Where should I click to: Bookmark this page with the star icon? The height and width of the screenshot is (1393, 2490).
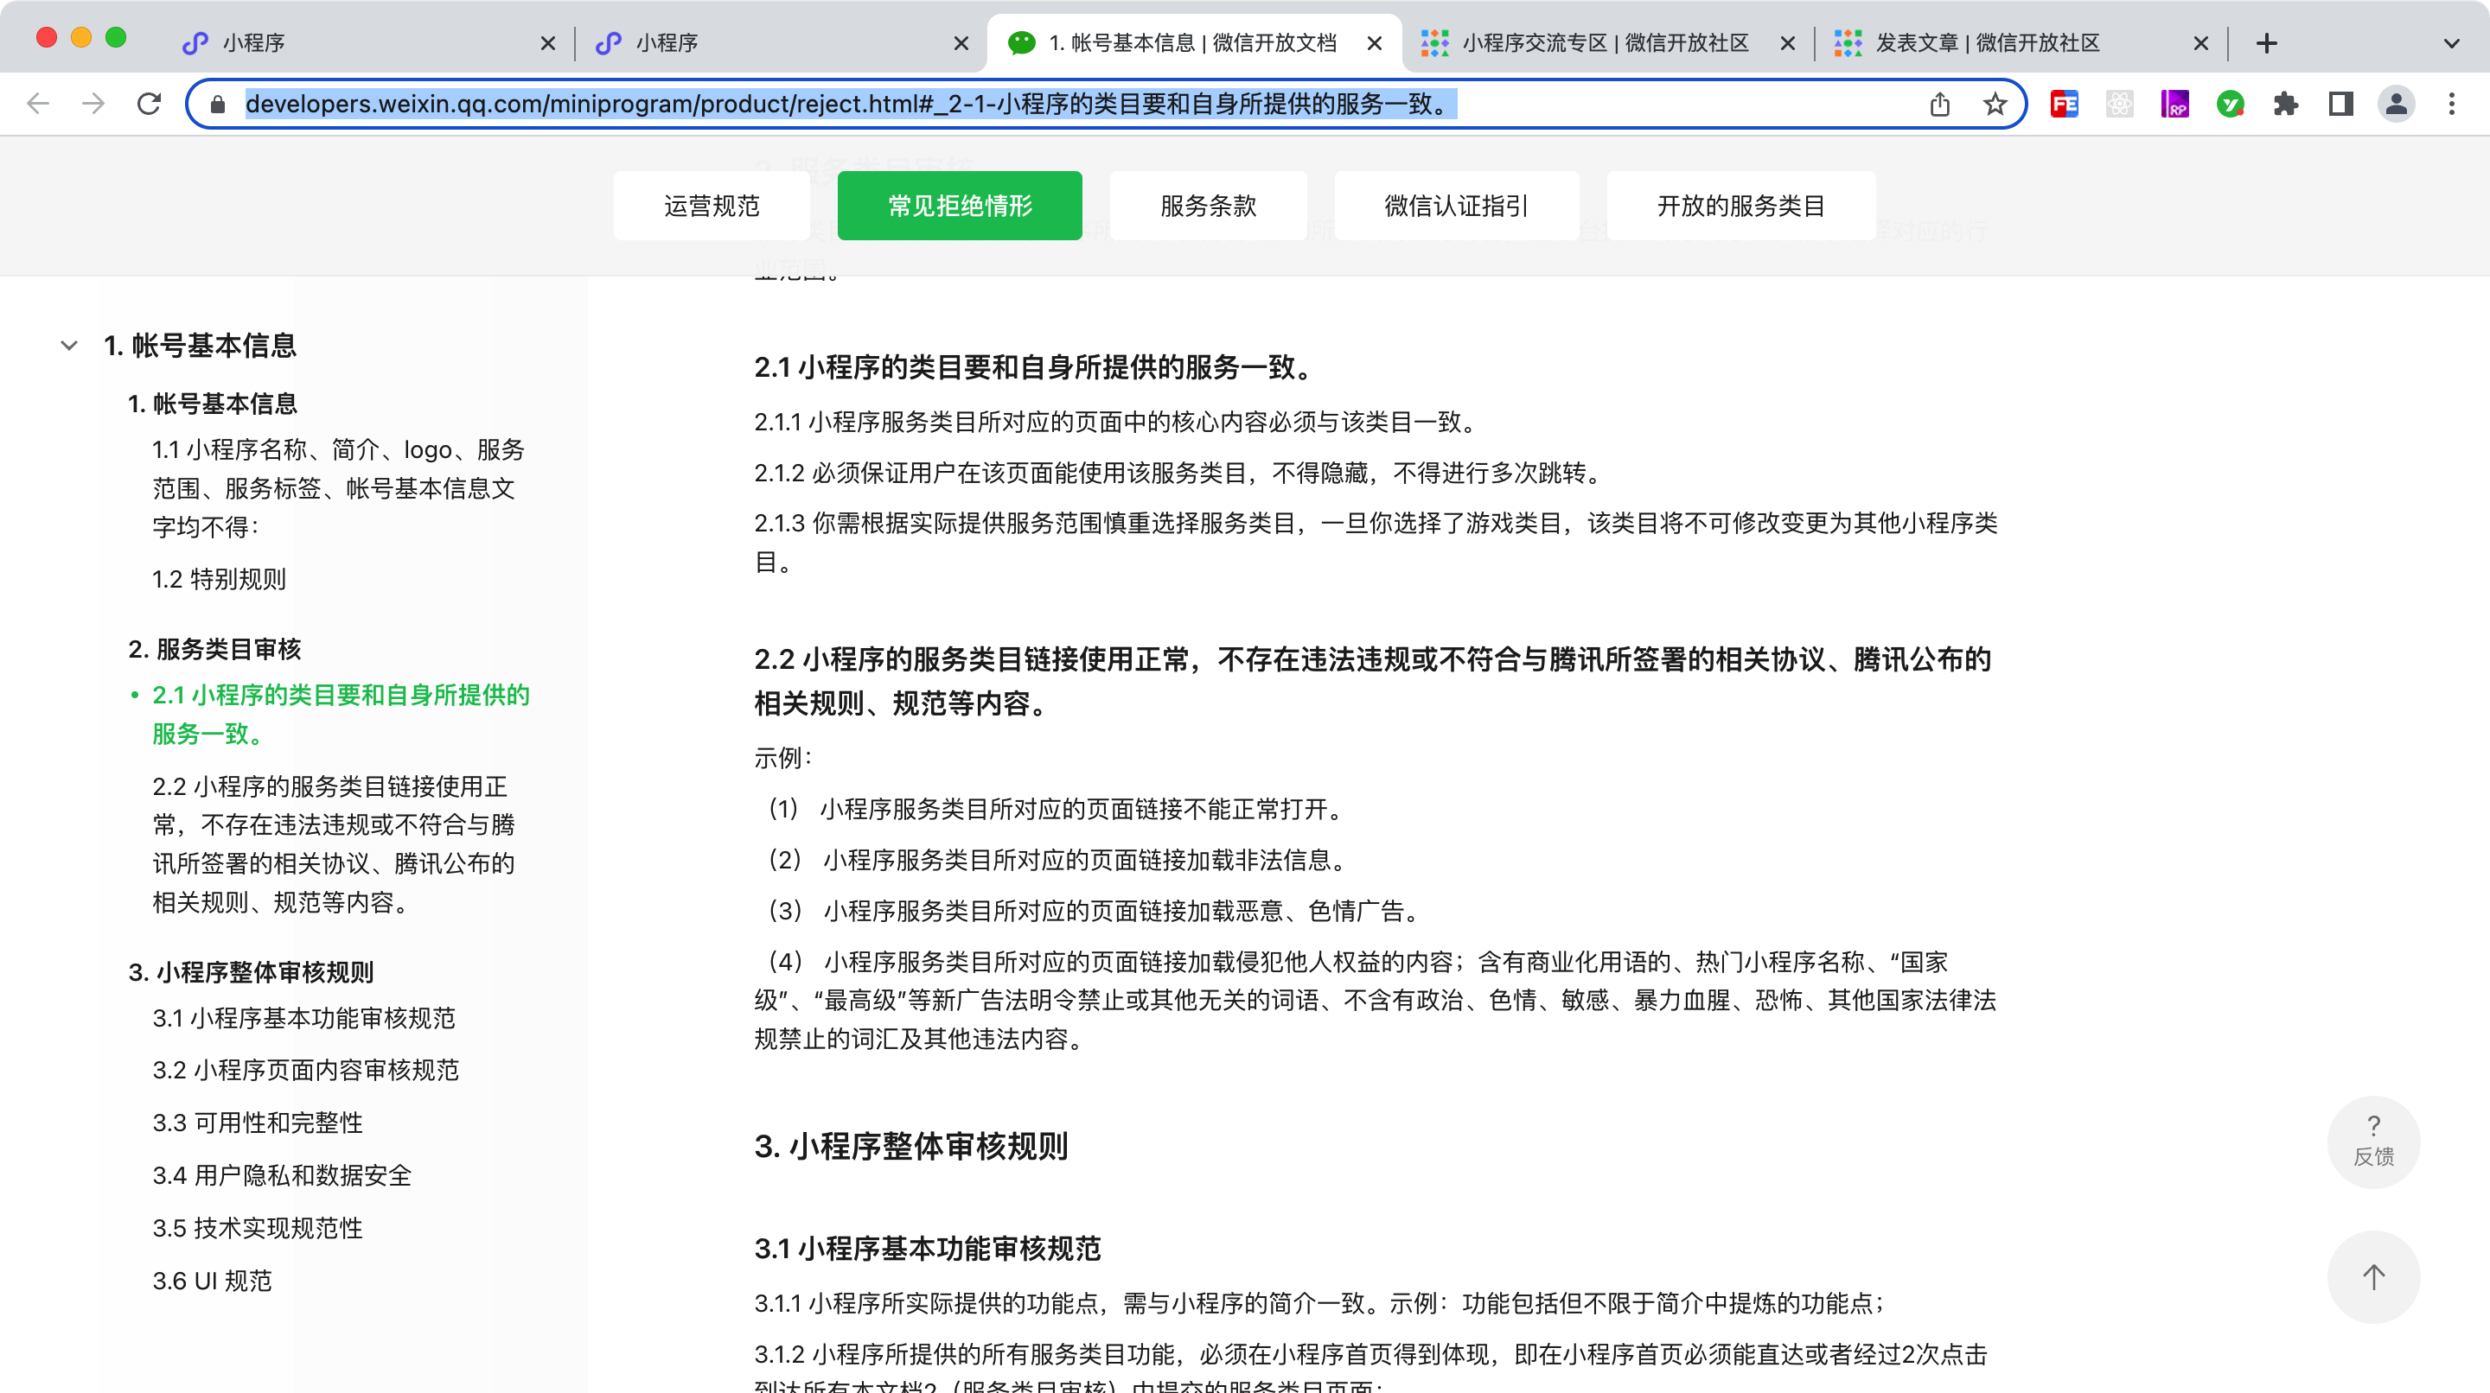pyautogui.click(x=1995, y=105)
